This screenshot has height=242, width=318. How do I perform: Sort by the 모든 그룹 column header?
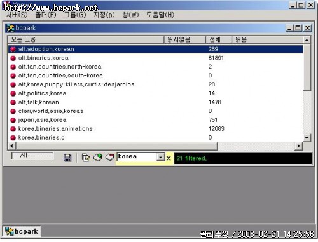(x=86, y=39)
